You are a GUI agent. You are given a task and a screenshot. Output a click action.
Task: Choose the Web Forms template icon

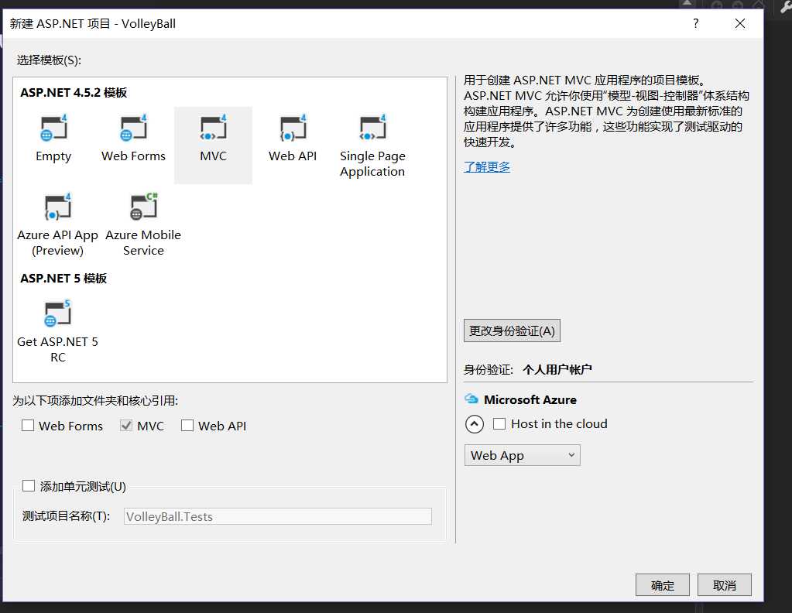133,128
